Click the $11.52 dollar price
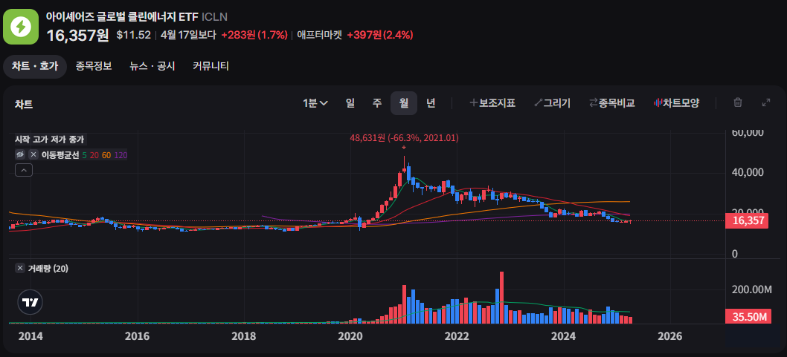The width and height of the screenshot is (787, 357). tap(133, 35)
